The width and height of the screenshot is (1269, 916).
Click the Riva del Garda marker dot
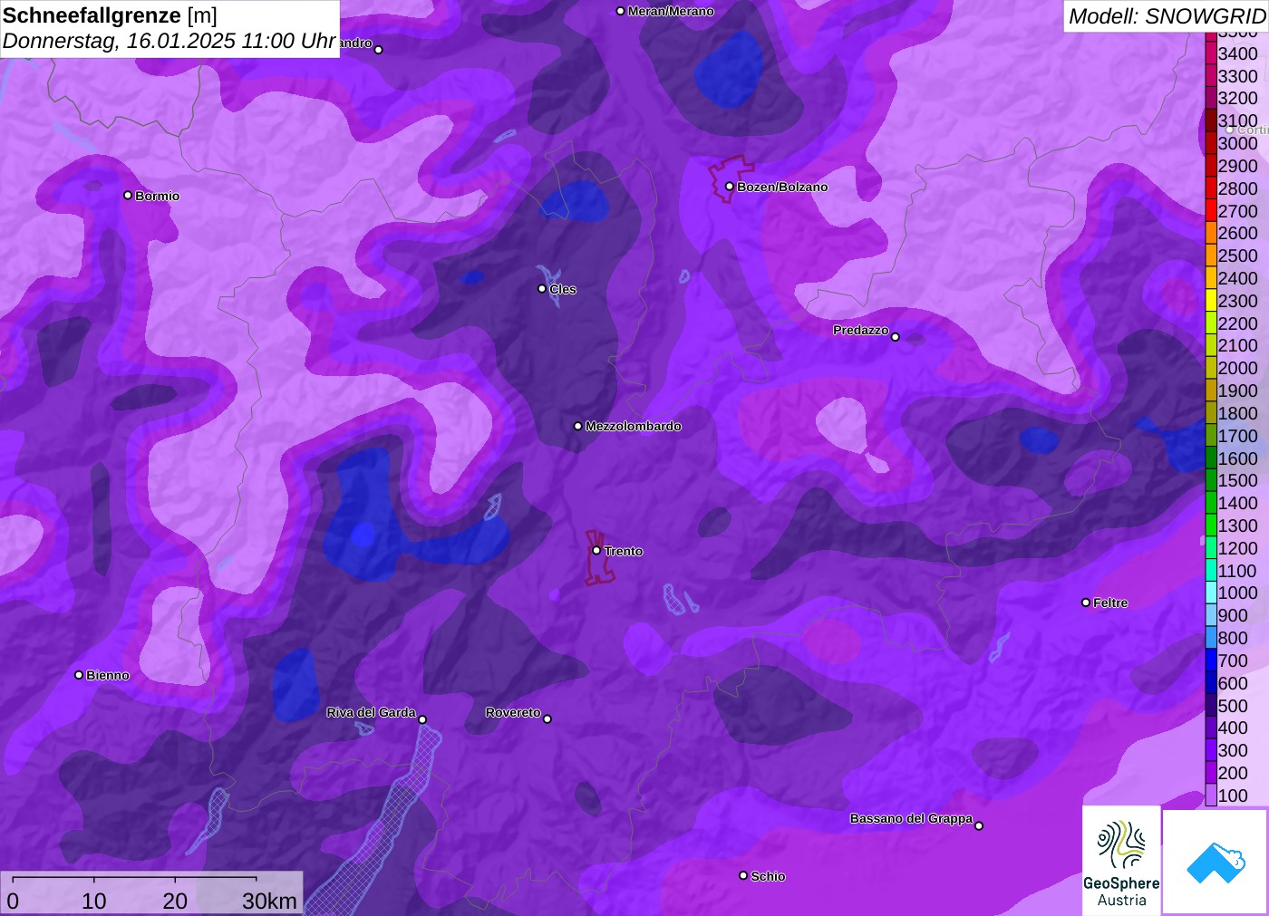[422, 719]
